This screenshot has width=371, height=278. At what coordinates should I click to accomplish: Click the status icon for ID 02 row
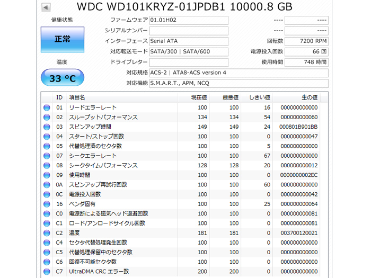tap(47, 117)
